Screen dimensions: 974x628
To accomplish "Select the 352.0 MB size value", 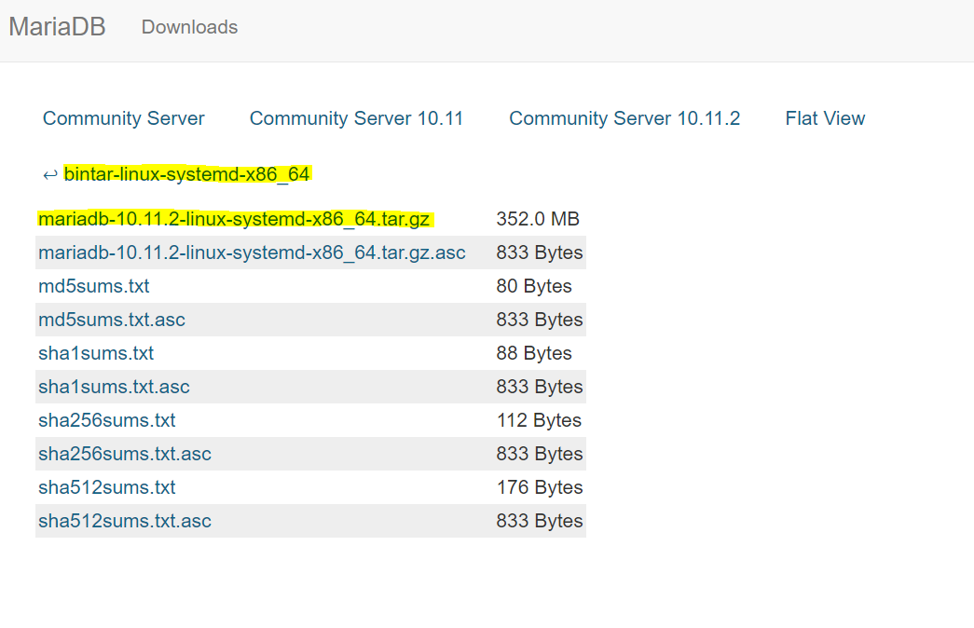I will (x=538, y=219).
